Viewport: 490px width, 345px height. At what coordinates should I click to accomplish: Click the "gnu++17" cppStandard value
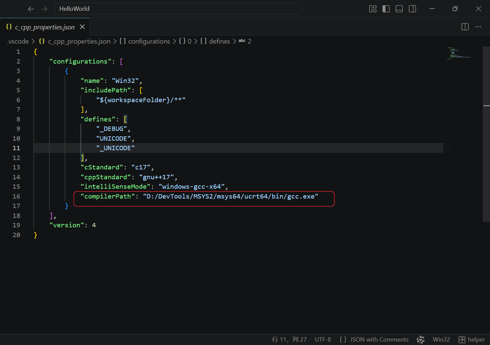pyautogui.click(x=156, y=177)
